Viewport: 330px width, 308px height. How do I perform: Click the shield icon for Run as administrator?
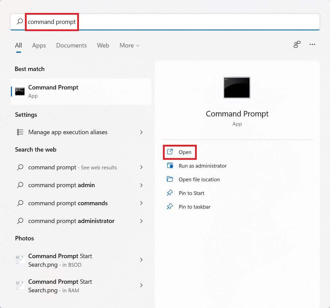170,166
